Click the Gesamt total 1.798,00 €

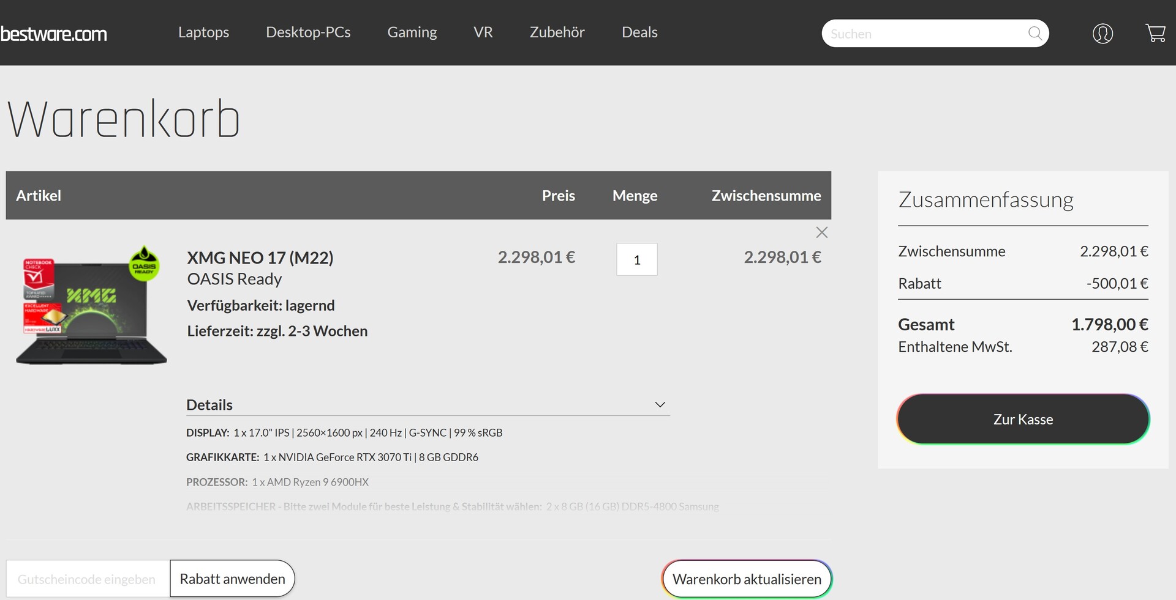(1109, 325)
